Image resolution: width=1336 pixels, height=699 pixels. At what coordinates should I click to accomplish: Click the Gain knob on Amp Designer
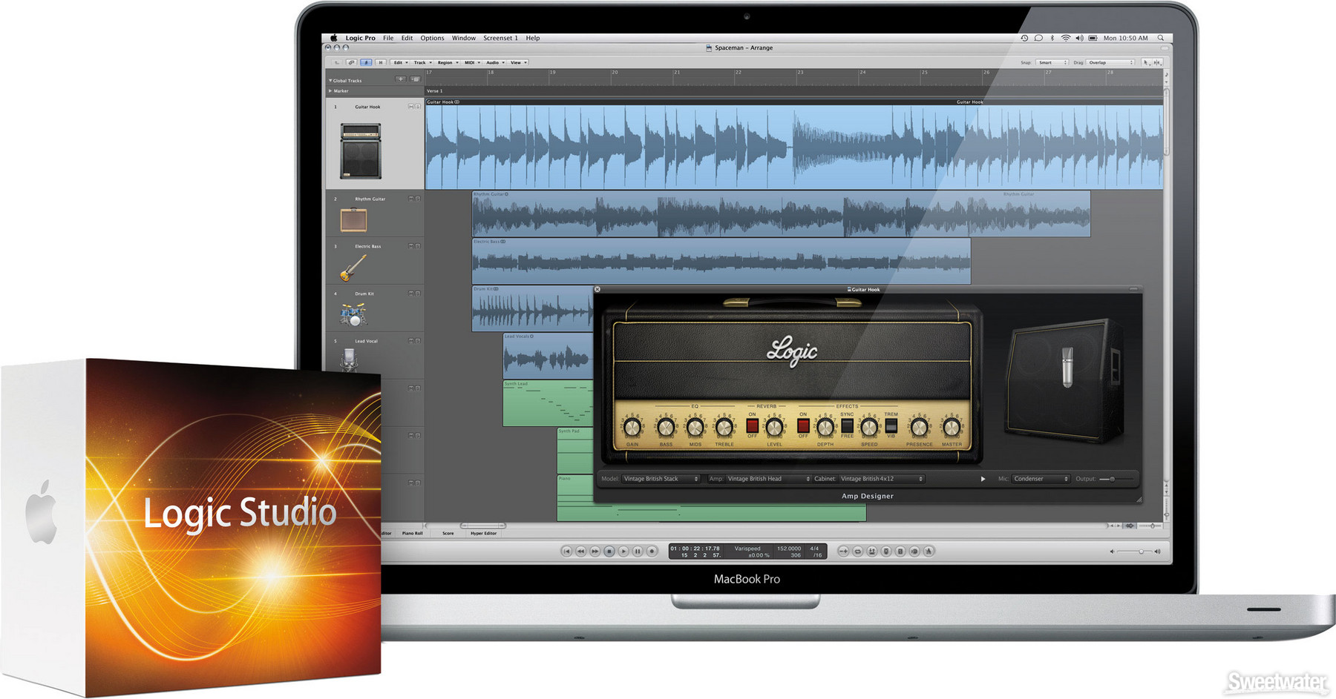pos(632,427)
